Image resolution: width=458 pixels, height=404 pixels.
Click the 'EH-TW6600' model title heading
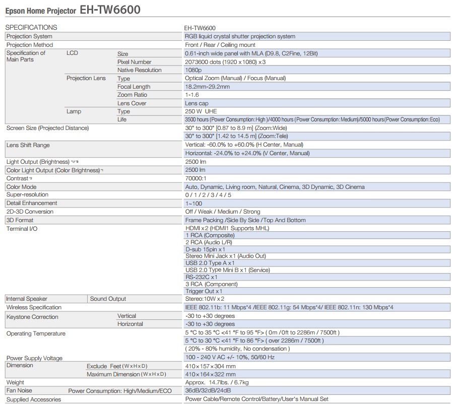click(110, 10)
